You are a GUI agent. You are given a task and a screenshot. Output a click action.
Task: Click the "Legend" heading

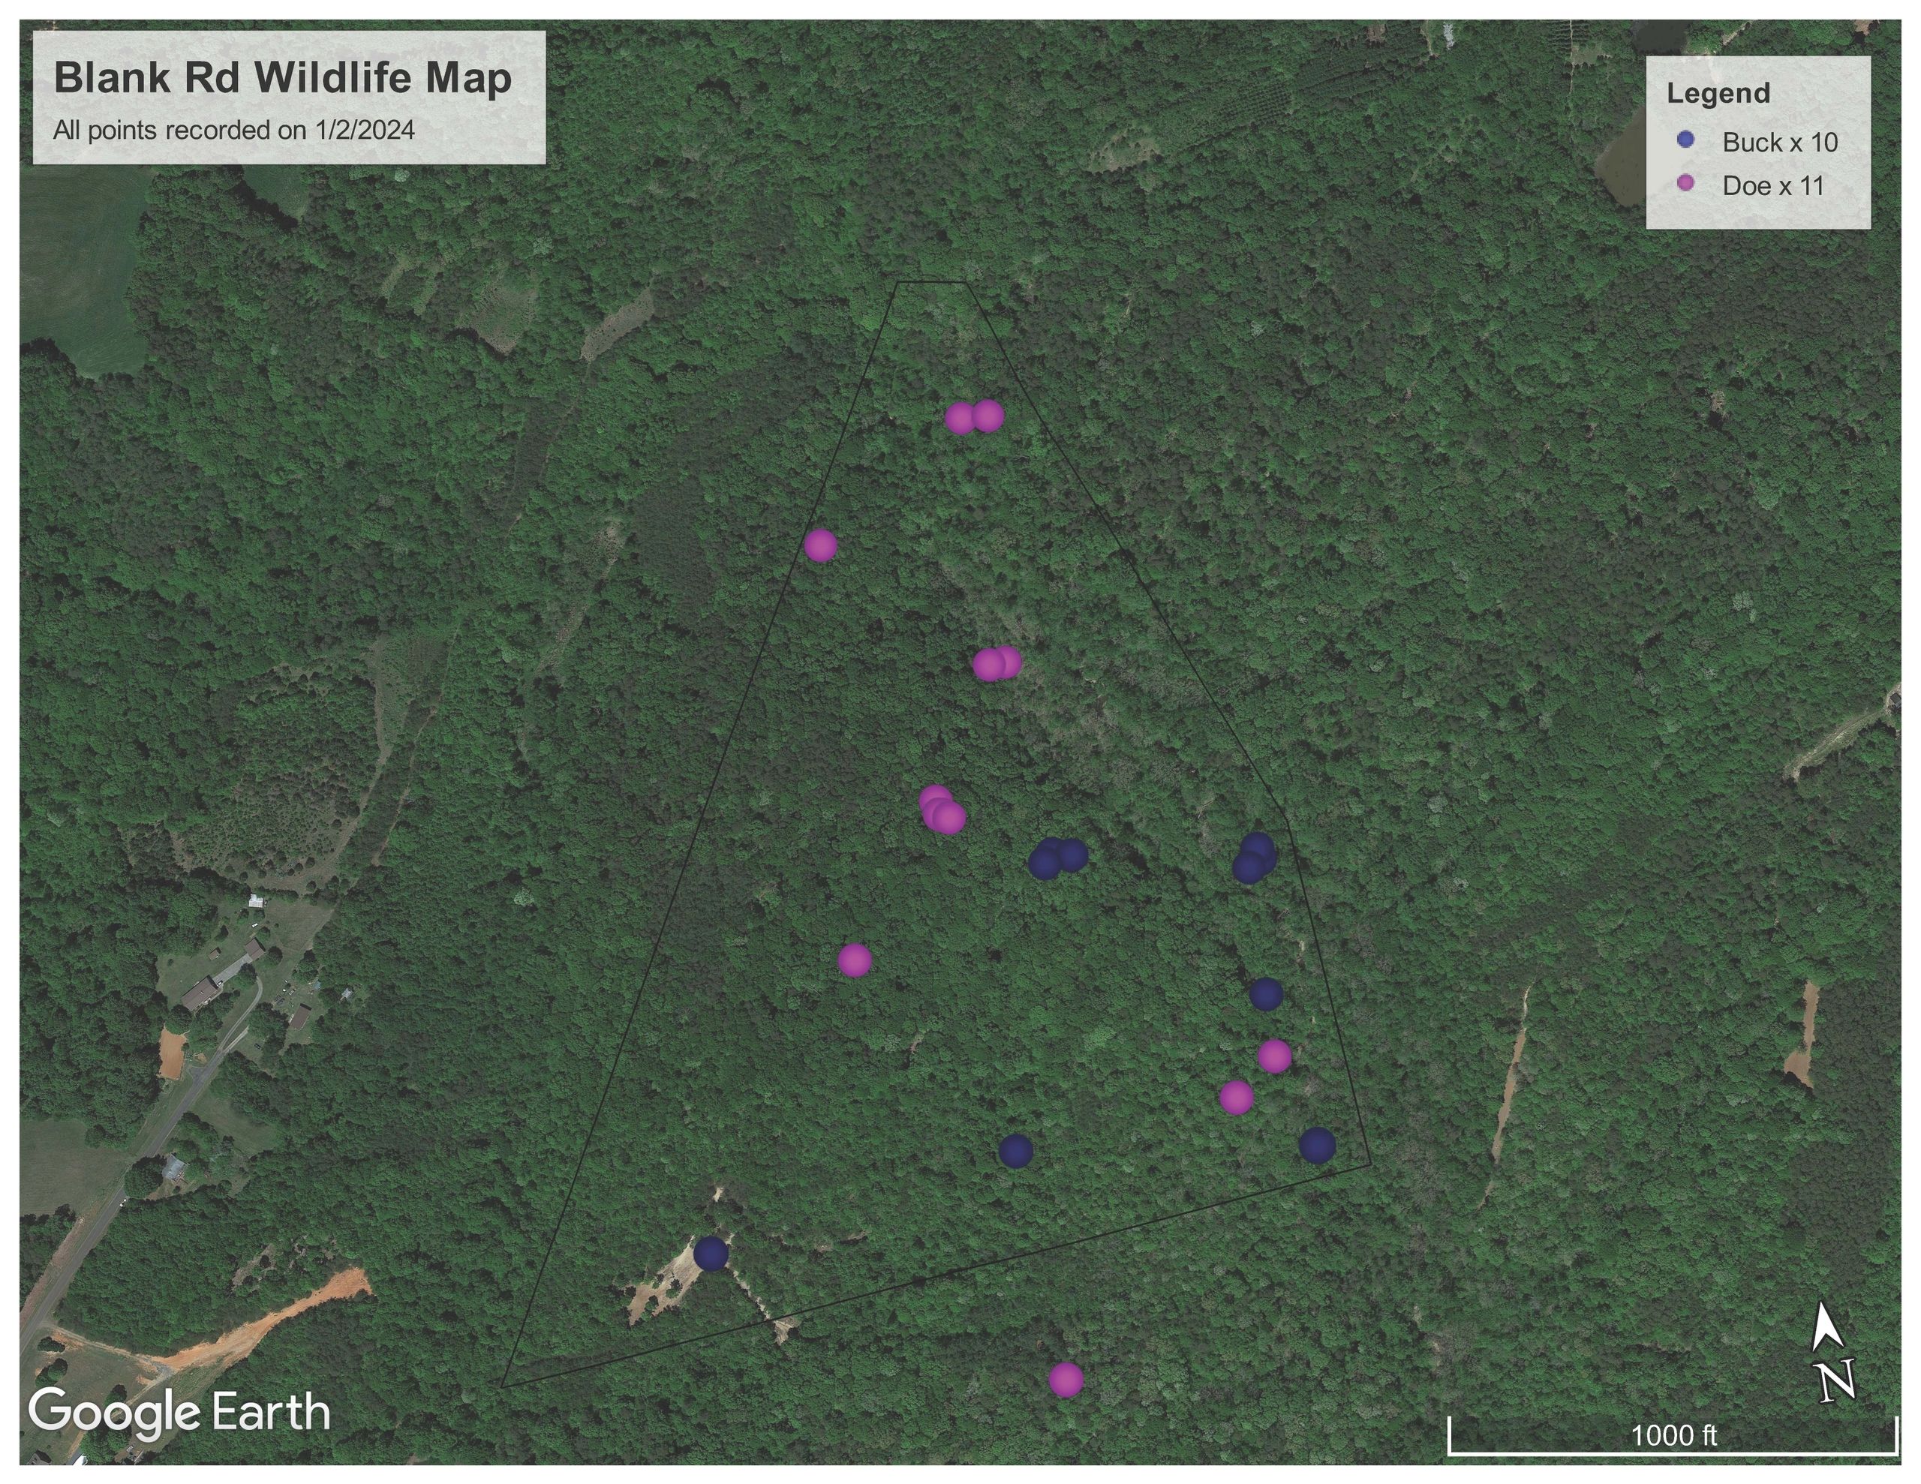point(1718,93)
